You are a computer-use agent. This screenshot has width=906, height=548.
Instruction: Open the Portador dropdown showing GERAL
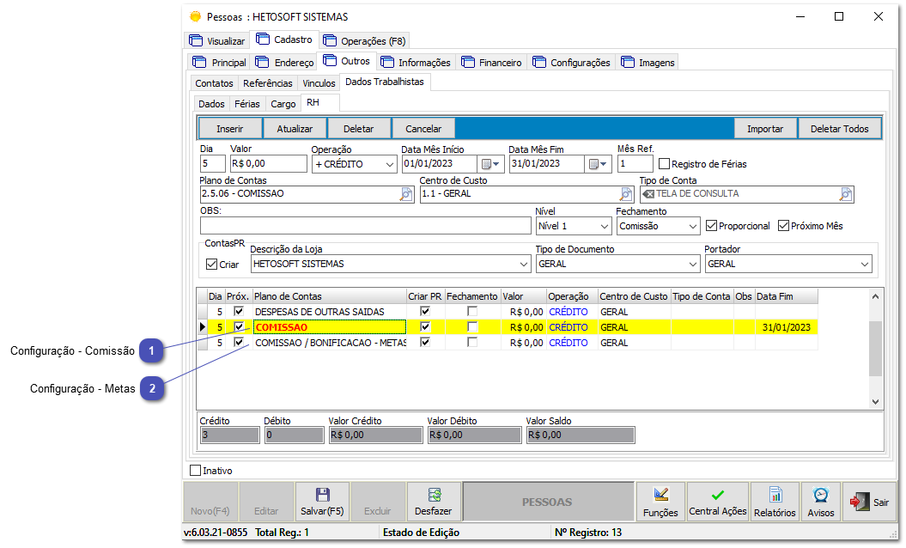tap(864, 264)
